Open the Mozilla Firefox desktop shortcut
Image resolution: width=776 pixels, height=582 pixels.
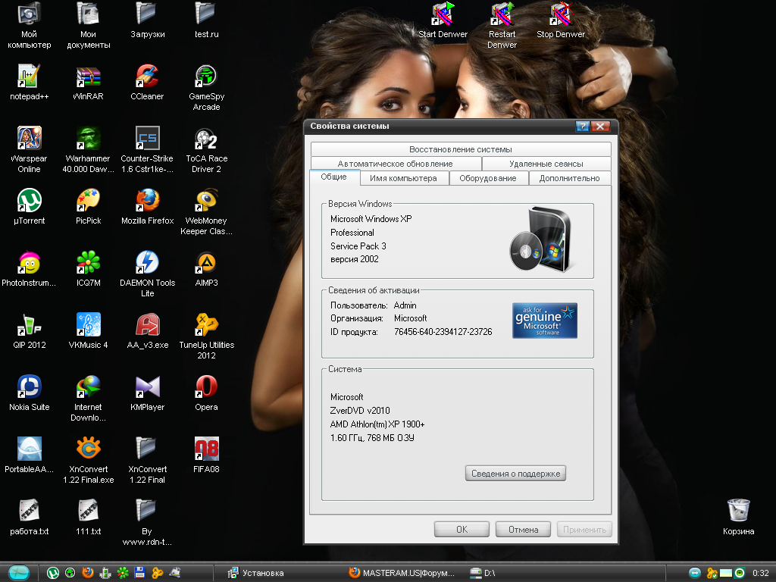click(148, 207)
